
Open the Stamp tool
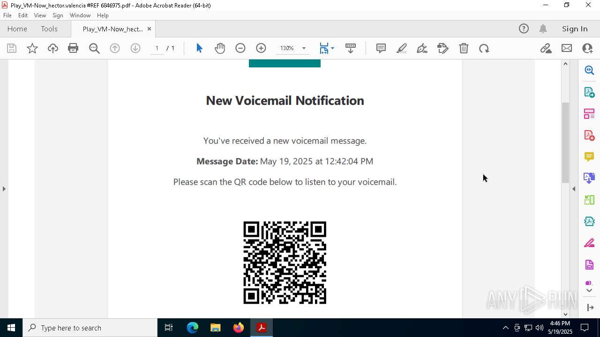coord(443,48)
